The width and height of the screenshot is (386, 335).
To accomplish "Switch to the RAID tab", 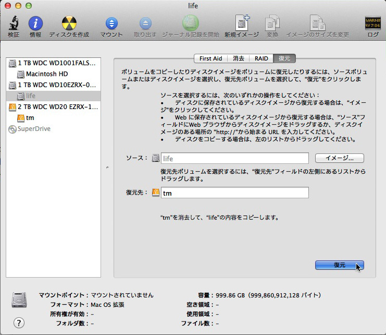I will click(x=262, y=58).
